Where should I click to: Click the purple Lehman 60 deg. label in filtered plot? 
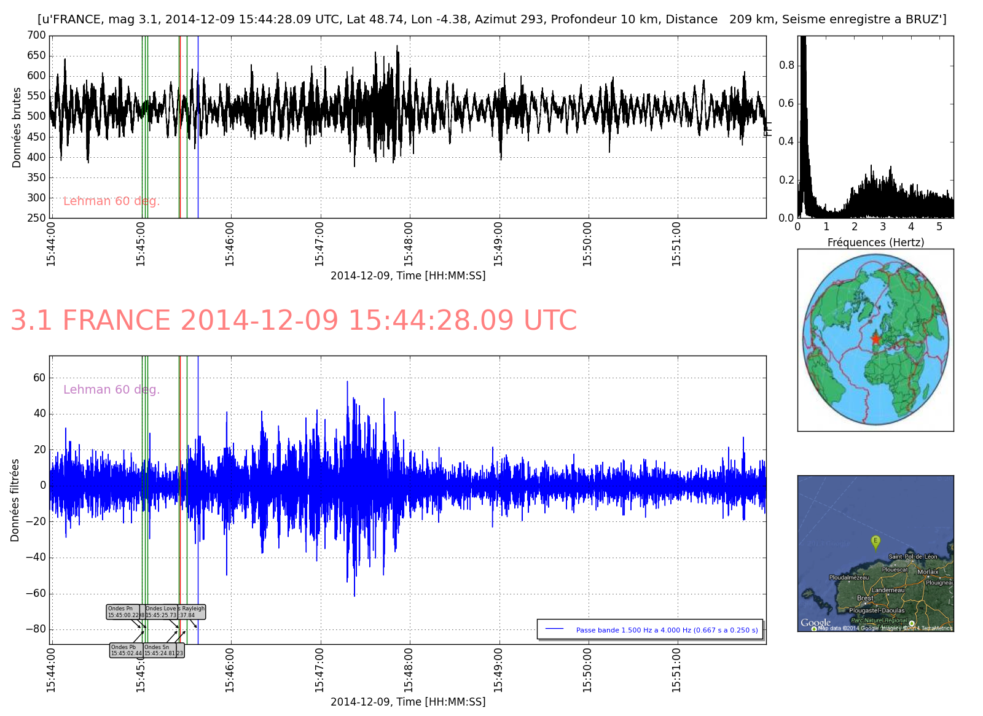click(111, 390)
